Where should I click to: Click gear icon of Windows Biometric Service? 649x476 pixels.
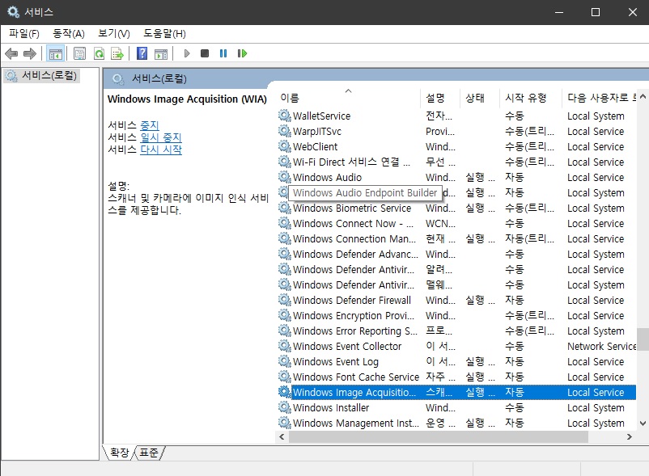coord(284,208)
